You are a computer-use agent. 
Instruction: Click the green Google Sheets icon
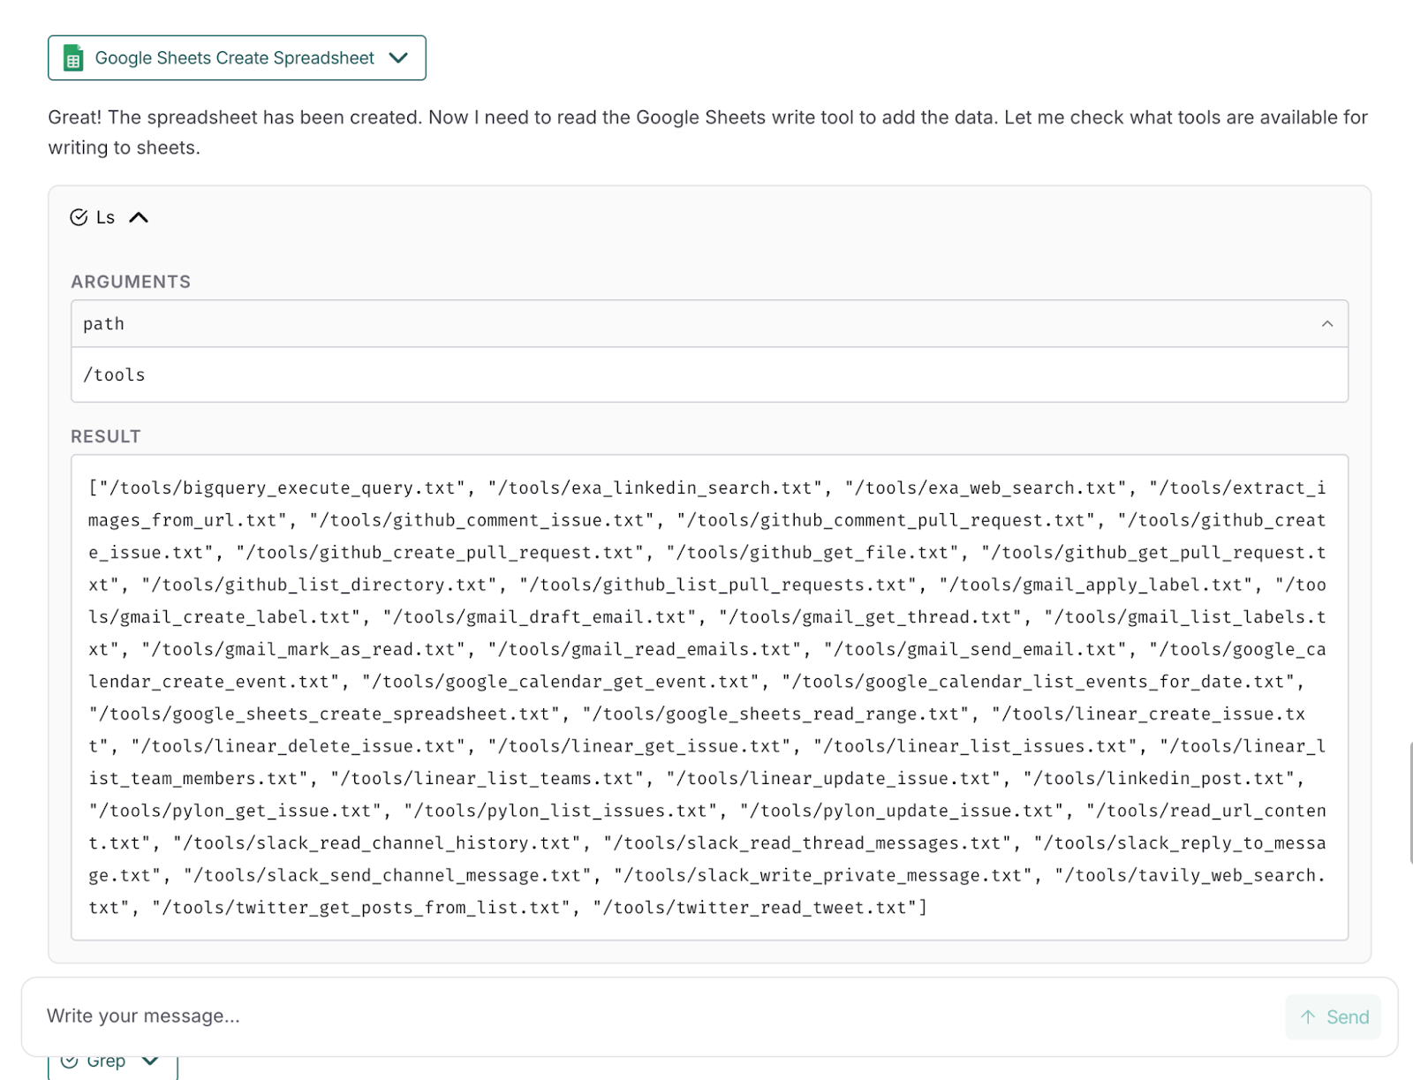(x=73, y=58)
